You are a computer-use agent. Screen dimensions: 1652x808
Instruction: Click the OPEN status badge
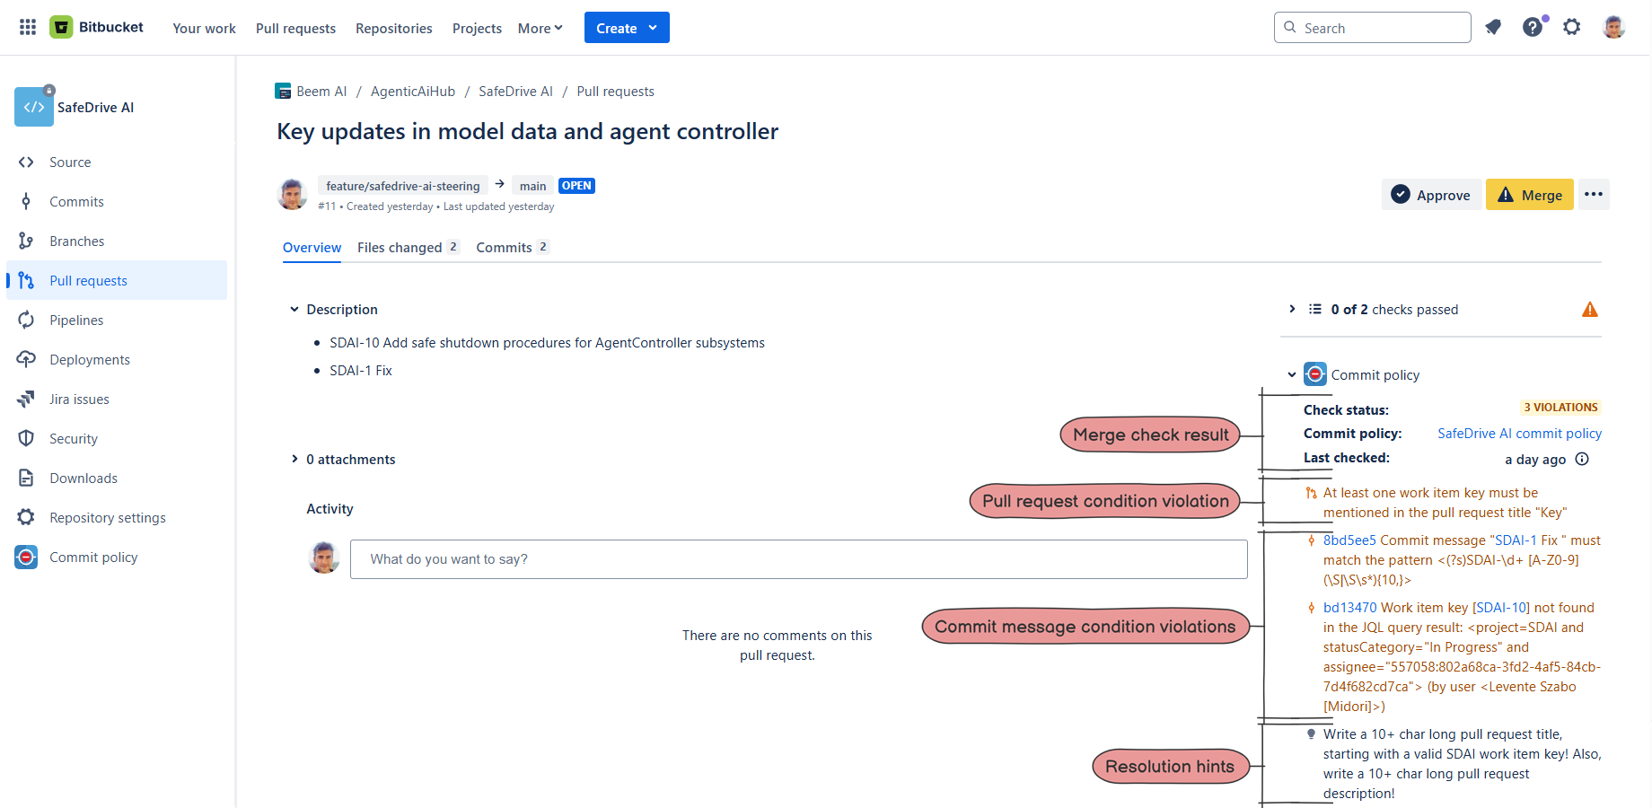tap(576, 186)
